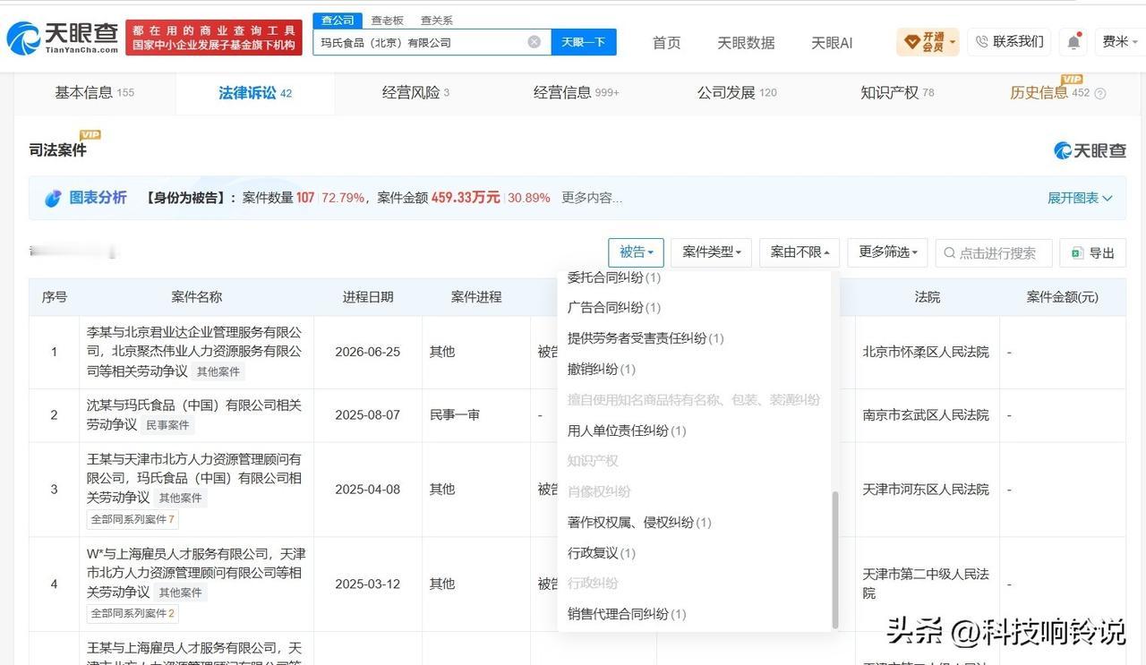
Task: Click the 天眼一下 search button
Action: tap(584, 42)
